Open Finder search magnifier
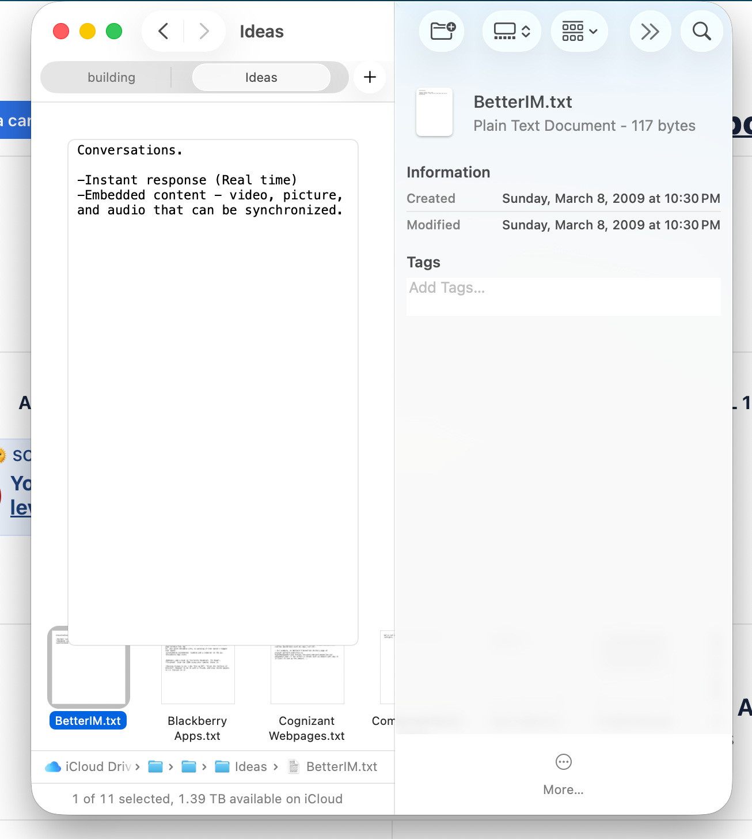 click(701, 31)
